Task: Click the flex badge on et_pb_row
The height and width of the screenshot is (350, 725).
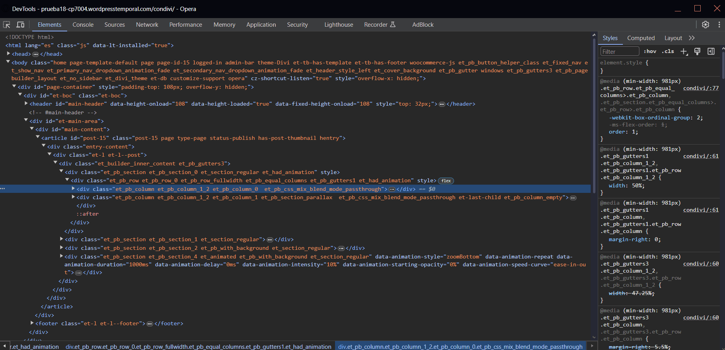Action: tap(446, 181)
